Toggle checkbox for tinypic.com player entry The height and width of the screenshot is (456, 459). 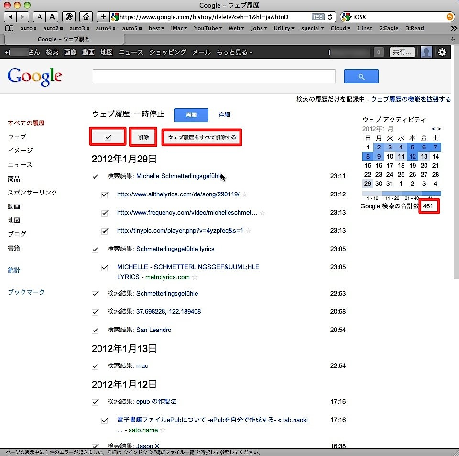tap(105, 231)
